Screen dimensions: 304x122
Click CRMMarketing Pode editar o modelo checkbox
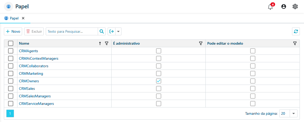[253, 73]
